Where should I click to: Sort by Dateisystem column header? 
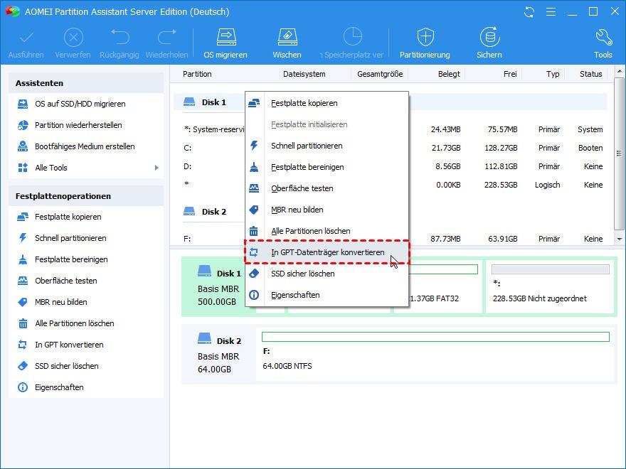(304, 74)
